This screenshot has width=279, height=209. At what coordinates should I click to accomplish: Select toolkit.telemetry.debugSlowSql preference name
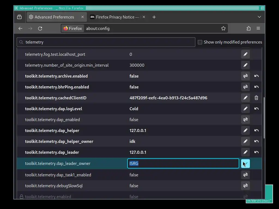coord(54,186)
